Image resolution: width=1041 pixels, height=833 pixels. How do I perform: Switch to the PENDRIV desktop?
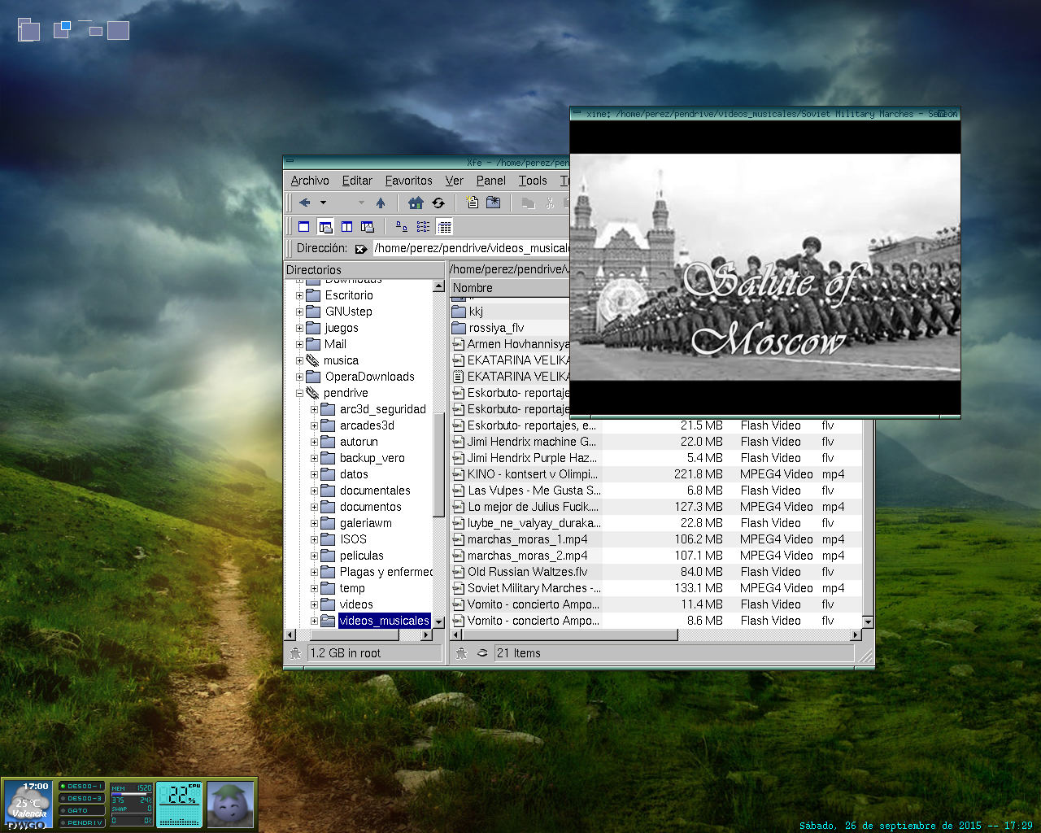[x=82, y=822]
